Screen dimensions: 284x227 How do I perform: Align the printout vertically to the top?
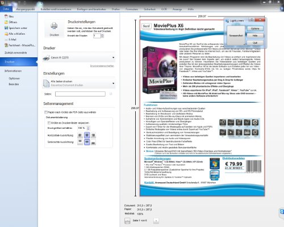[80, 142]
